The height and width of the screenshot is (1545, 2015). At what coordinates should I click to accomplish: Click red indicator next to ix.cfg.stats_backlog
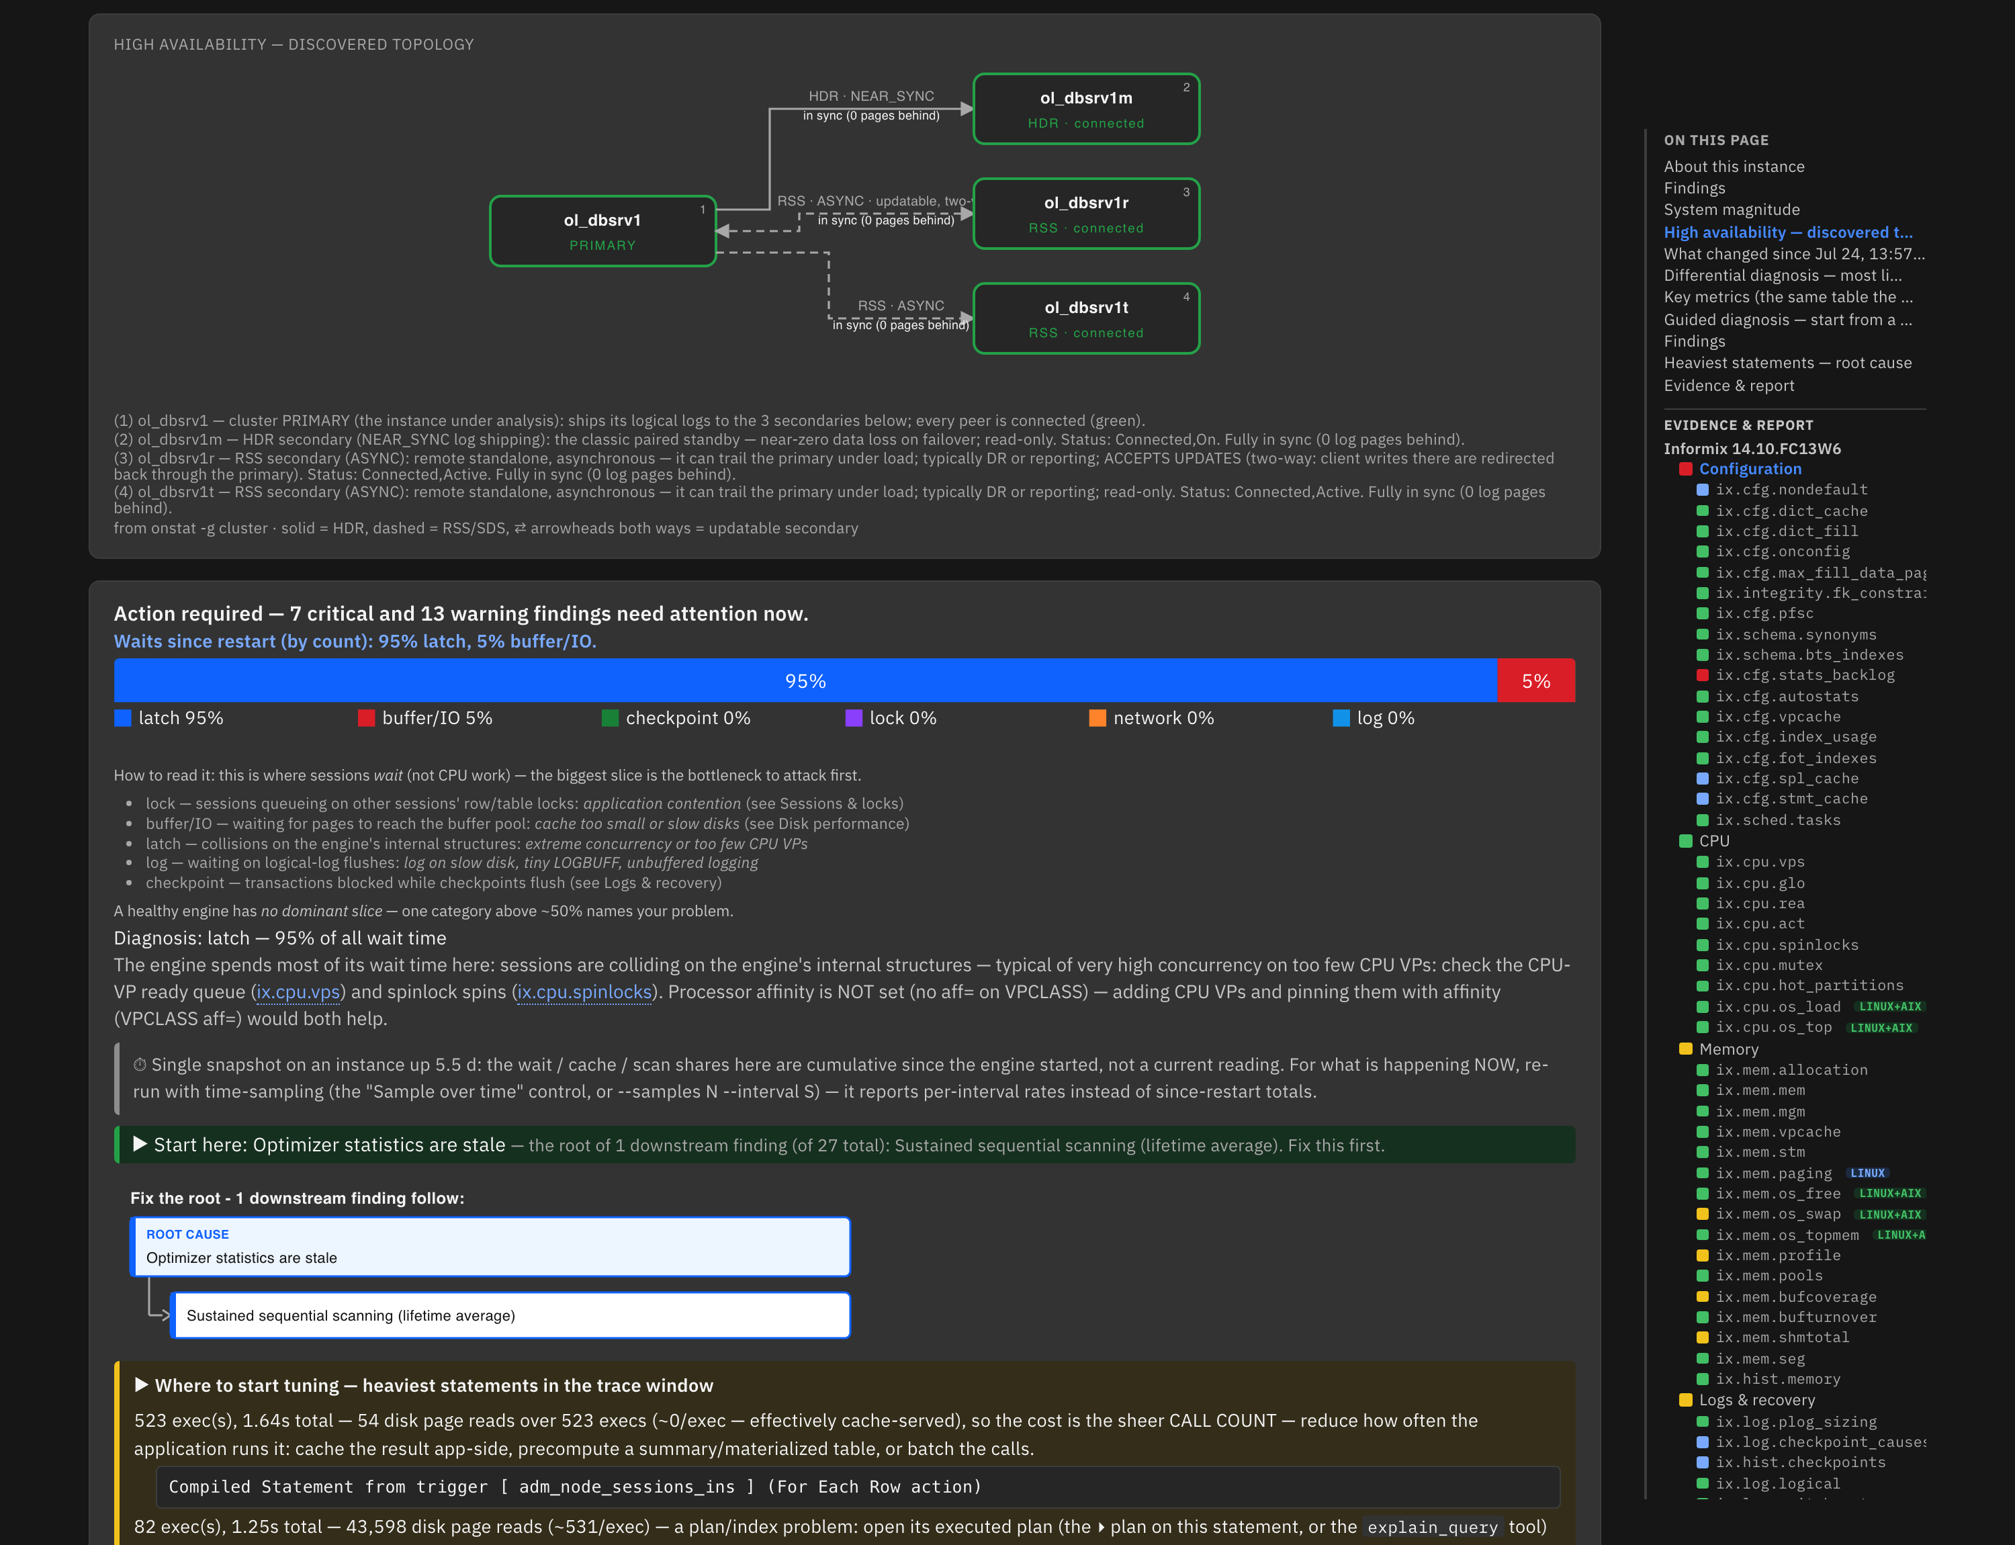[x=1702, y=675]
